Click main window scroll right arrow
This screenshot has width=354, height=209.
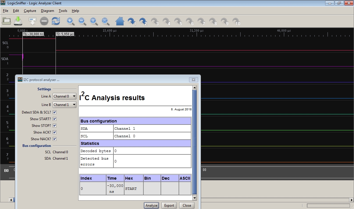click(351, 200)
